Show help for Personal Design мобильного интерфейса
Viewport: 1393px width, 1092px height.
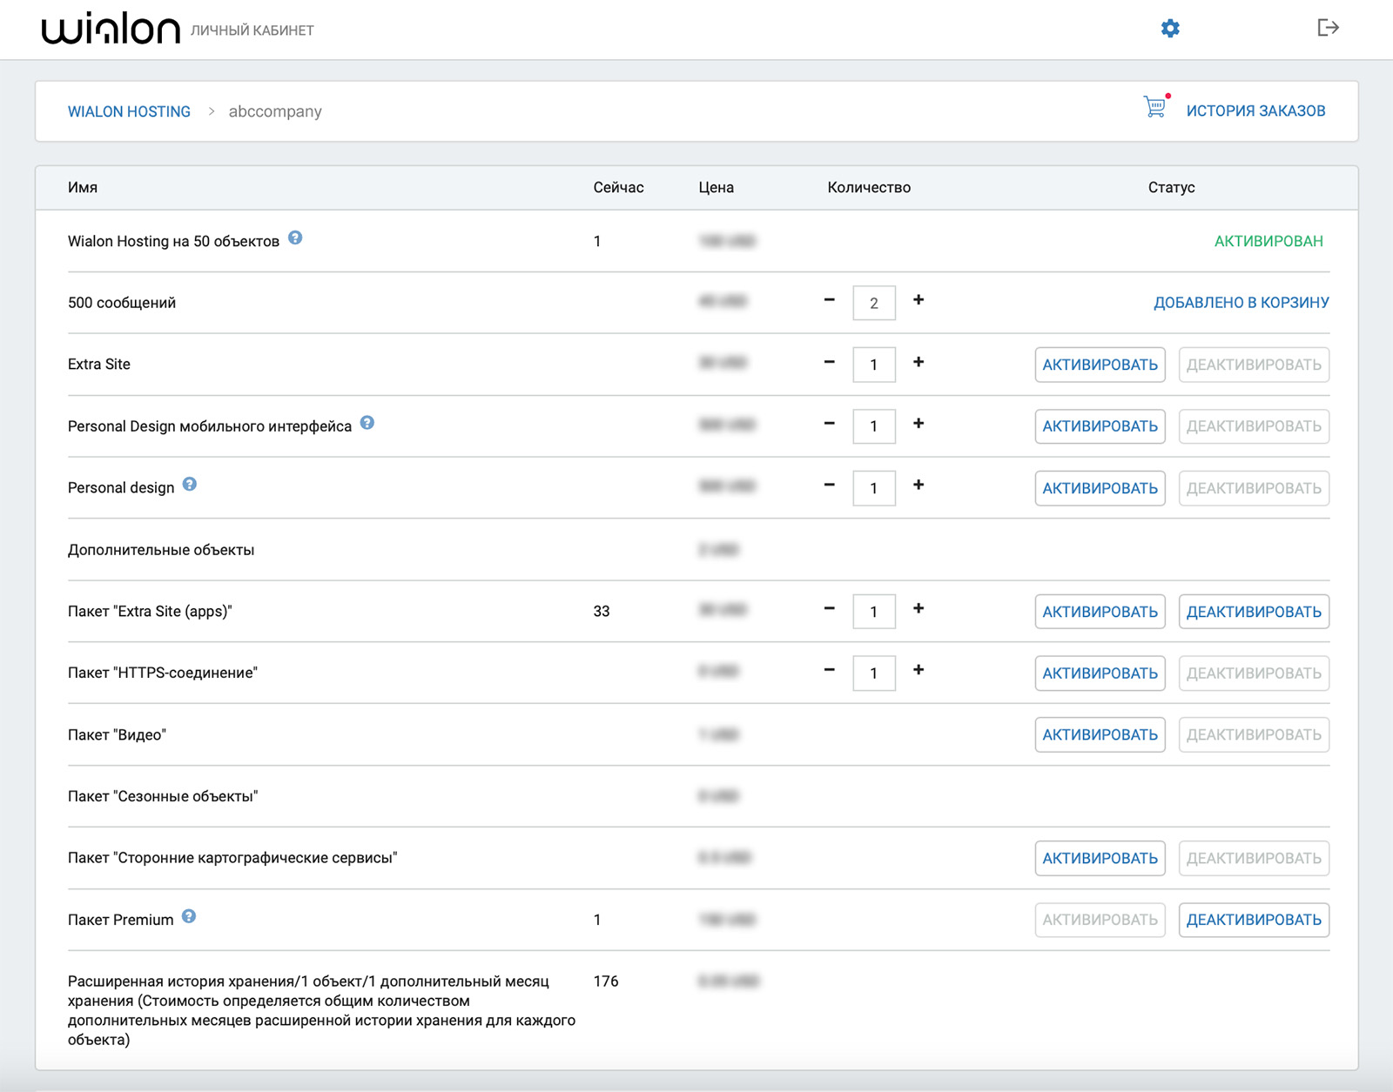pyautogui.click(x=367, y=423)
